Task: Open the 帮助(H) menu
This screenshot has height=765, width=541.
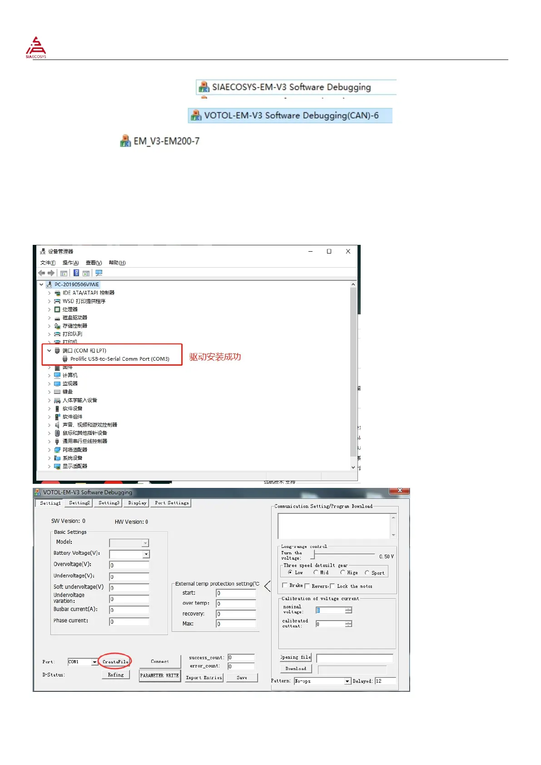Action: click(117, 263)
